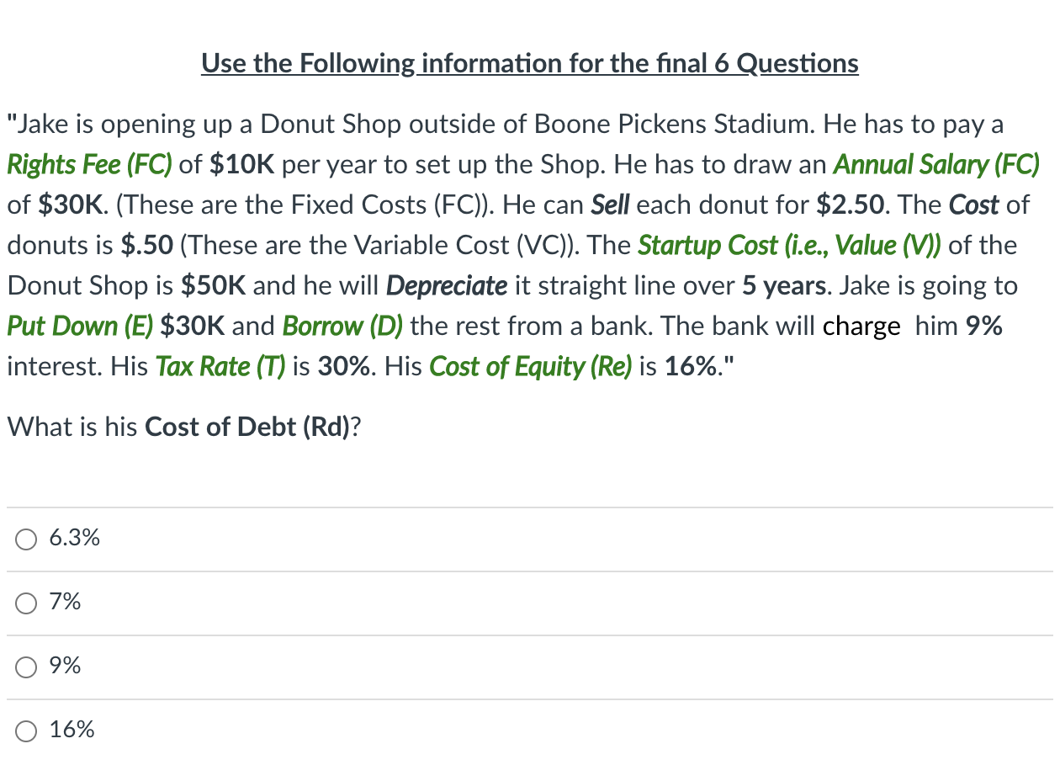The height and width of the screenshot is (781, 1060).
Task: Click the green 'Cost of Equity (Re)' term
Action: (531, 367)
